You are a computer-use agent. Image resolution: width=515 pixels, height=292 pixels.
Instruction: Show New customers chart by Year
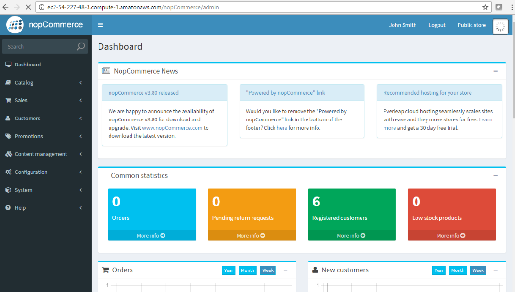[439, 270]
